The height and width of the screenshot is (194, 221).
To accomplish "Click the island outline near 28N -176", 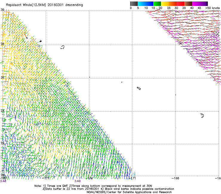I will tap(62, 47).
